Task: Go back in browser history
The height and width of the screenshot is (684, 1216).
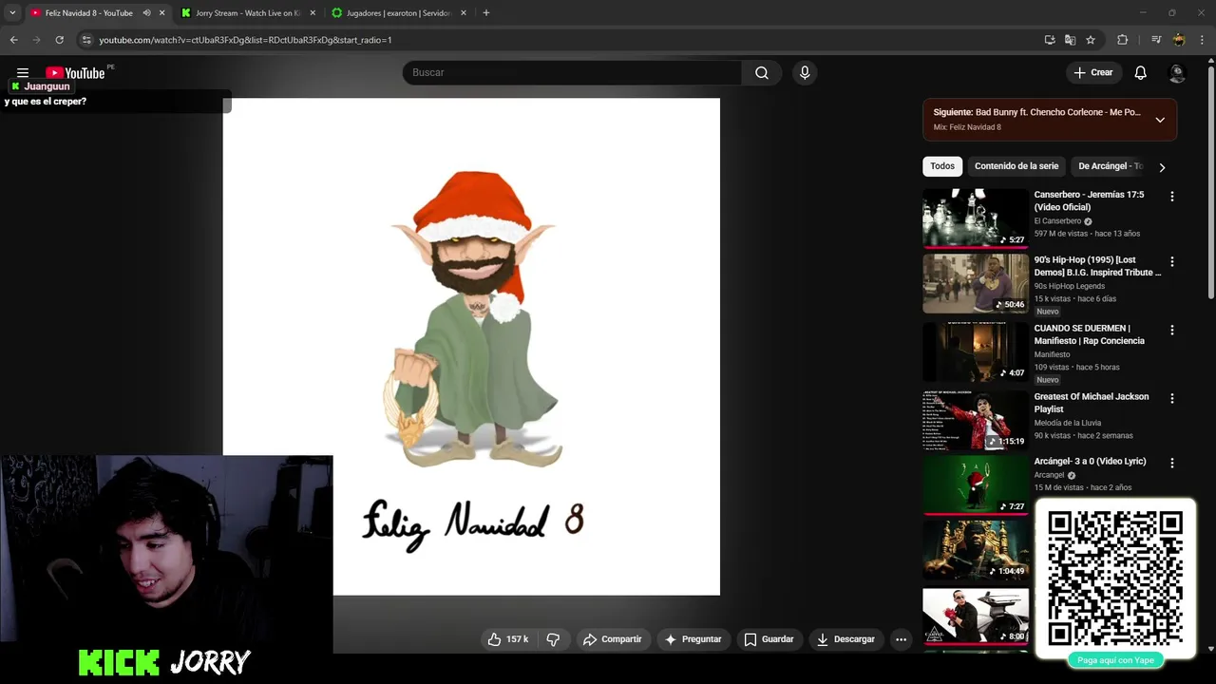Action: [x=13, y=40]
